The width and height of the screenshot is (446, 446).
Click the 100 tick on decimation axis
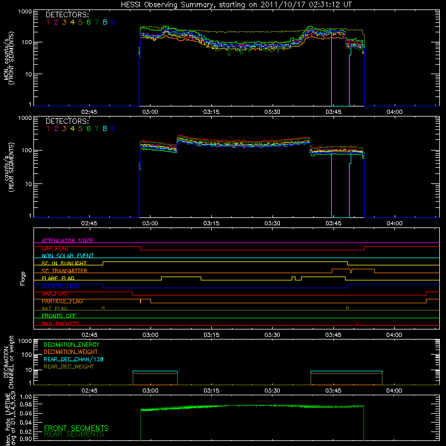coord(27,355)
